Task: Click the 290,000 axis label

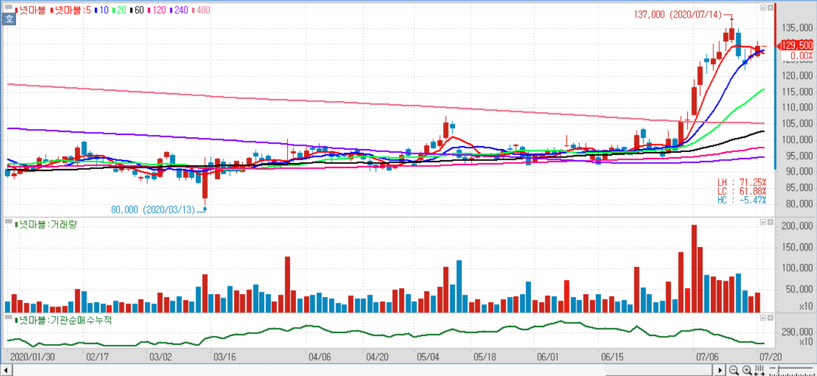Action: (797, 332)
